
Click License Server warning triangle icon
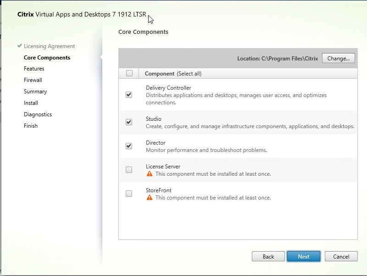point(150,174)
